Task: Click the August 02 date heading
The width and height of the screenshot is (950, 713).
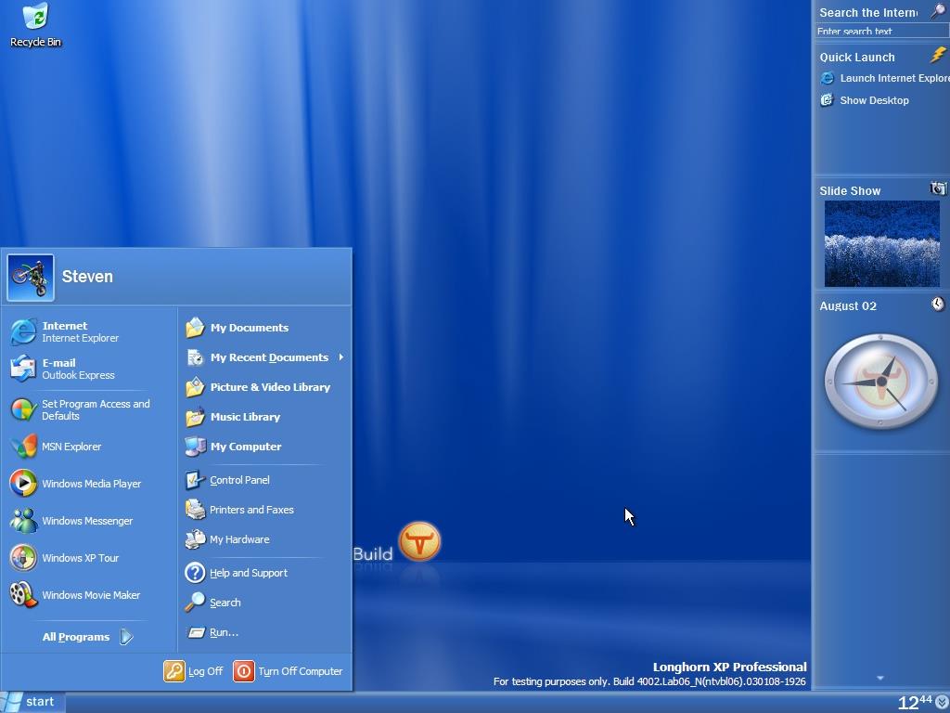Action: point(848,306)
